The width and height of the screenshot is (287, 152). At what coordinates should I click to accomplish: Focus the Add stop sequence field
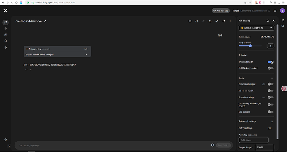click(x=253, y=140)
